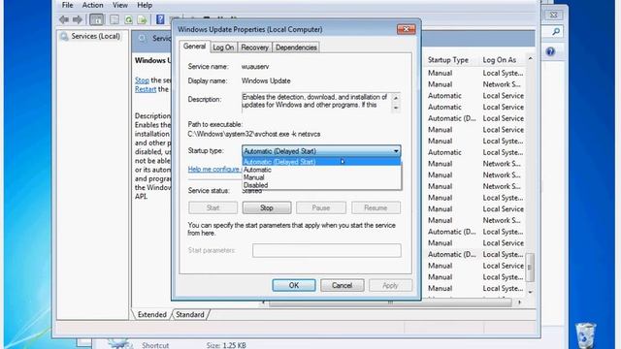Screen dimensions: 621x349
Task: Click the round blue help icon in the background window
Action: [x=550, y=51]
